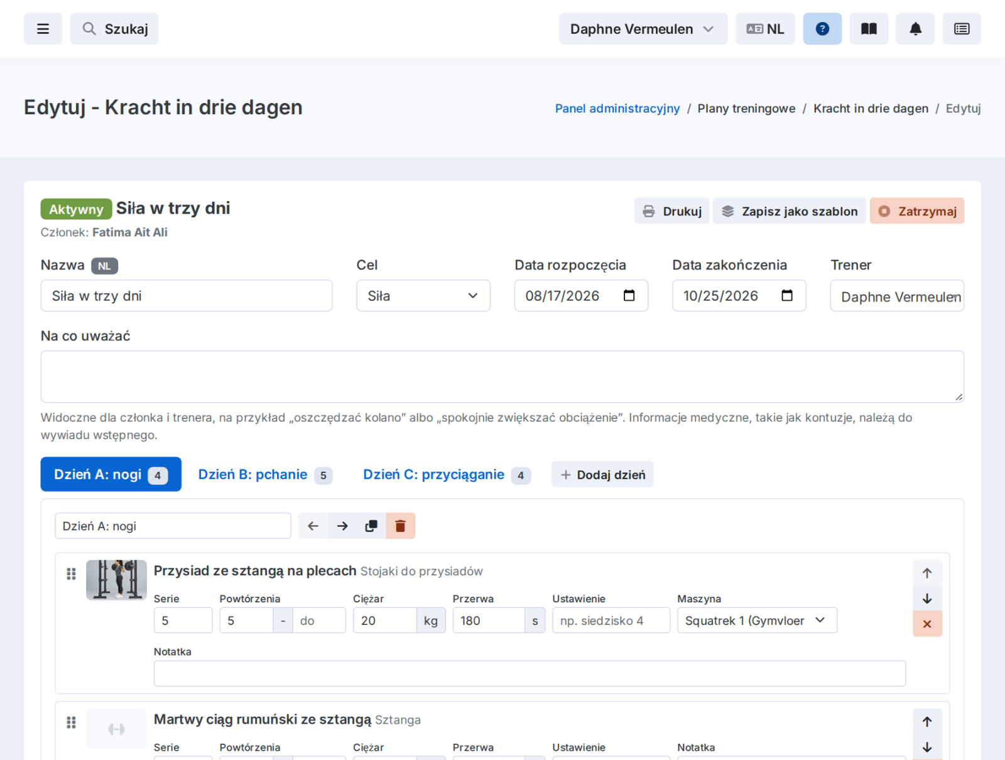
Task: Click the Serie field of squat exercise
Action: (x=183, y=621)
